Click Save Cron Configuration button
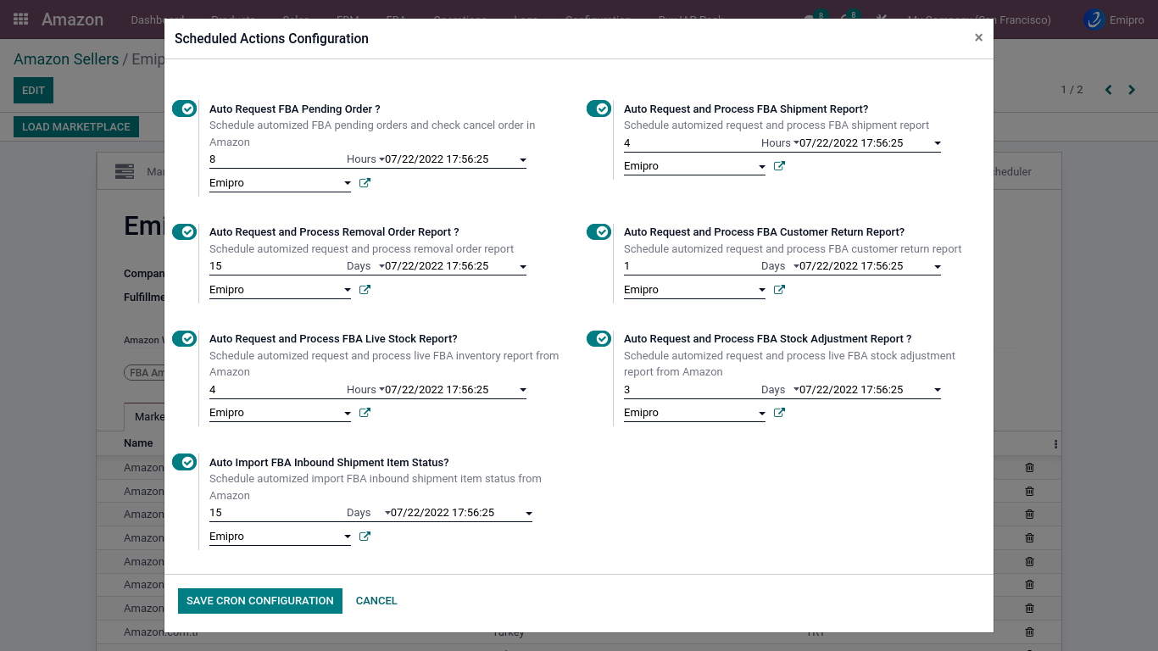Image resolution: width=1158 pixels, height=651 pixels. click(259, 600)
